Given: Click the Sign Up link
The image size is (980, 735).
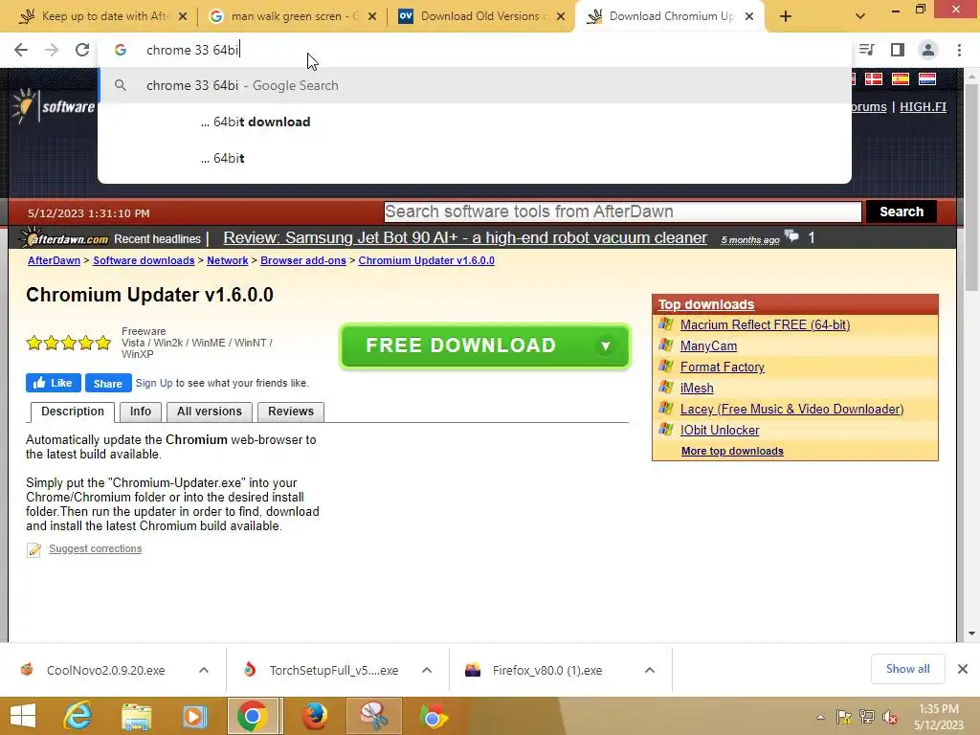Looking at the screenshot, I should 154,383.
